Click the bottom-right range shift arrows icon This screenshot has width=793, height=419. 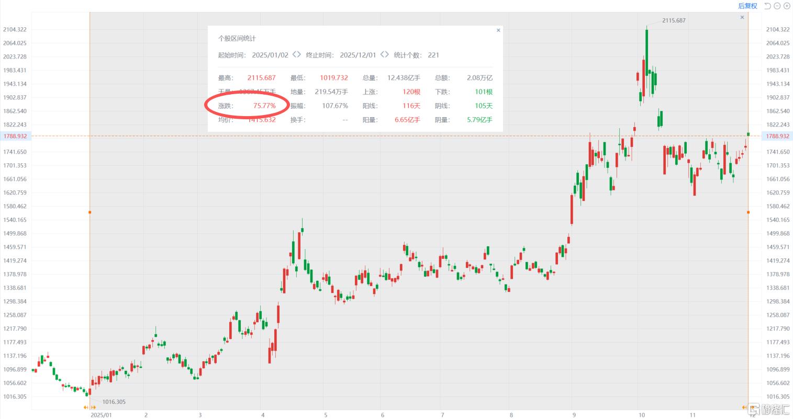pyautogui.click(x=745, y=407)
